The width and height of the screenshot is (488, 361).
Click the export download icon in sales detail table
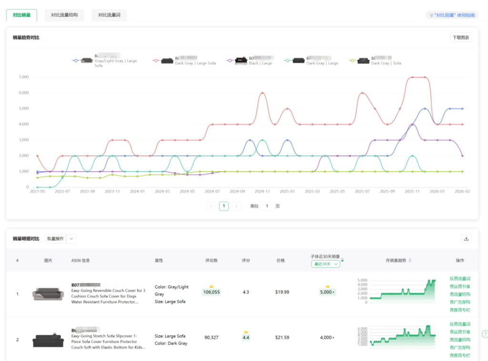(x=466, y=239)
